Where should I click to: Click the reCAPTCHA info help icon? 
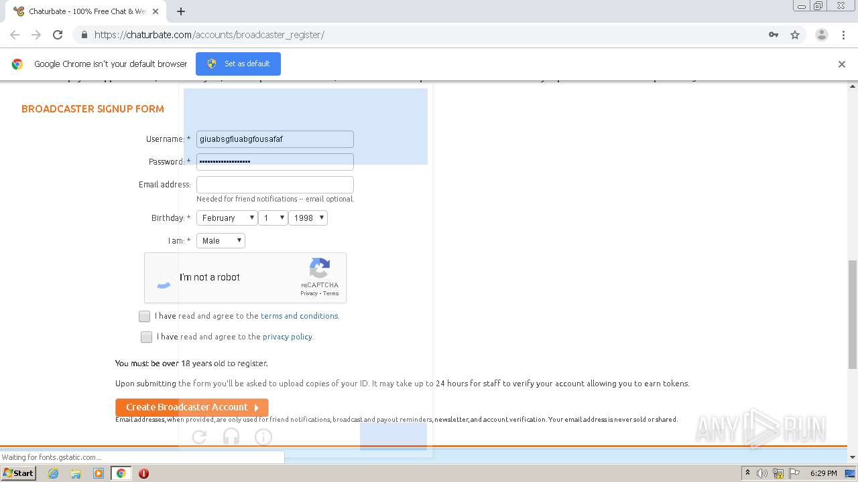(x=263, y=437)
